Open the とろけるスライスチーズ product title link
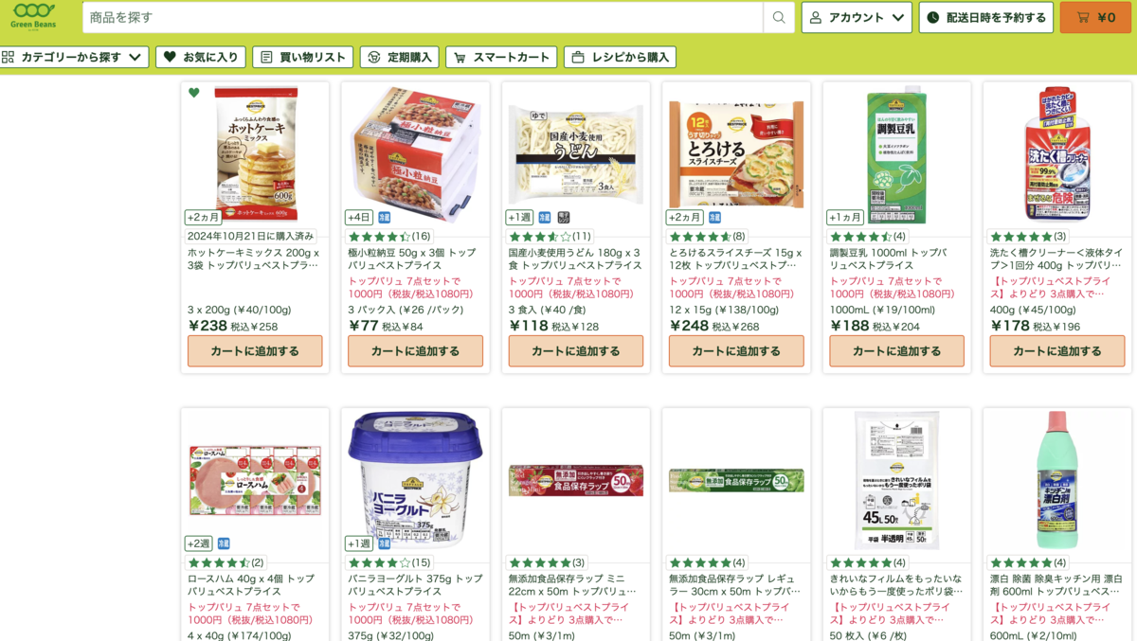 [x=736, y=259]
